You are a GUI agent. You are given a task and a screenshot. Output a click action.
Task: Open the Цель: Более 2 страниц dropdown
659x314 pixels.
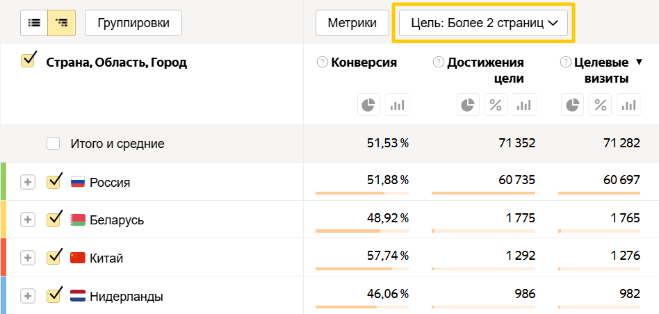pos(484,23)
